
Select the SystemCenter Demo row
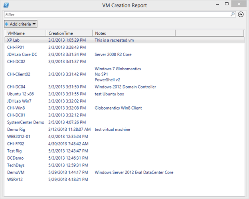(x=125, y=122)
